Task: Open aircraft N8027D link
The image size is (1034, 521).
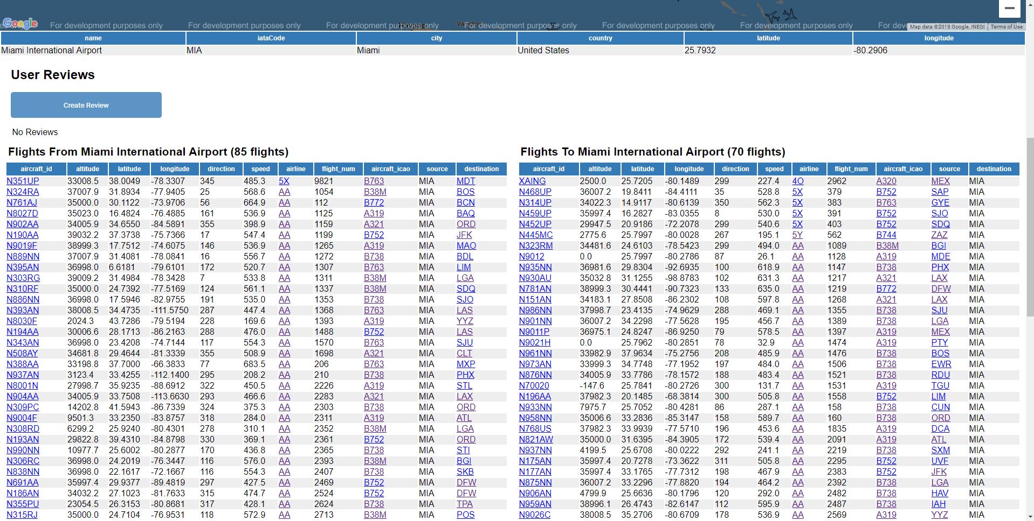Action: coord(22,214)
